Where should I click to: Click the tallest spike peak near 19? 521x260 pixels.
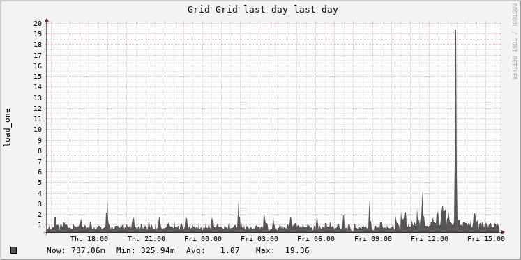point(455,31)
